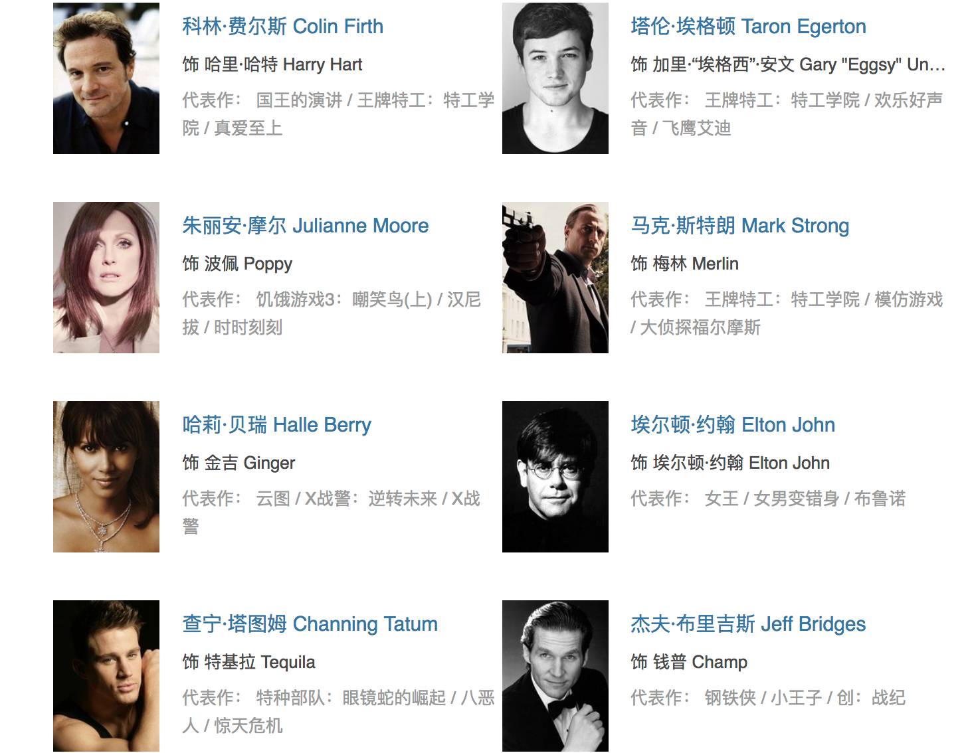970x753 pixels.
Task: Open the 埃尔顿·约翰 Elton John name link
Action: 733,425
